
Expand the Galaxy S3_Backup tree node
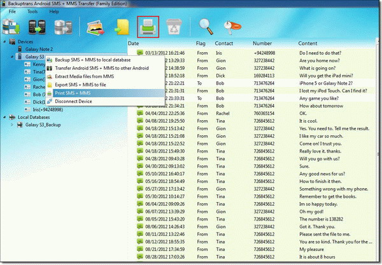(x=12, y=125)
